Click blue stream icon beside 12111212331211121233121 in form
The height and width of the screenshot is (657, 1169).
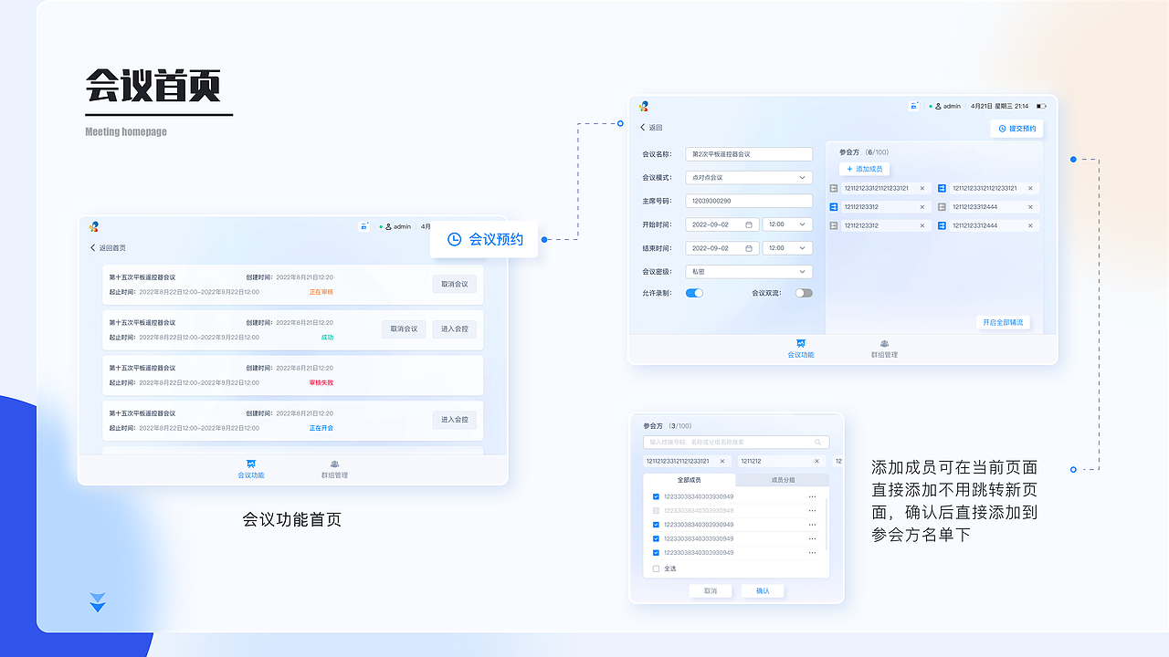pyautogui.click(x=943, y=188)
